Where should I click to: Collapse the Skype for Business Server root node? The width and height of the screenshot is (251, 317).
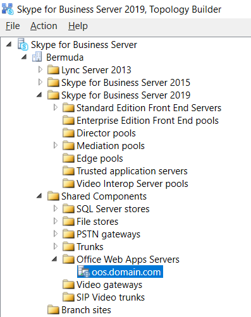pyautogui.click(x=9, y=44)
